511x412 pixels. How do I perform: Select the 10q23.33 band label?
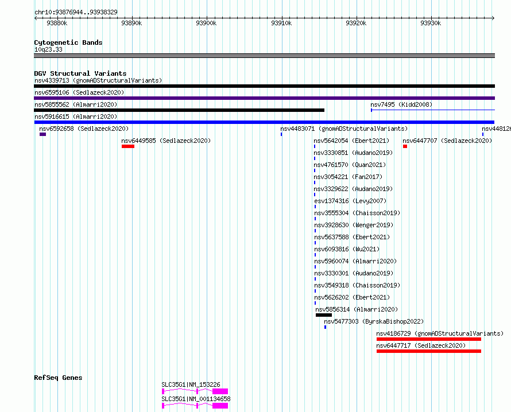pyautogui.click(x=48, y=49)
